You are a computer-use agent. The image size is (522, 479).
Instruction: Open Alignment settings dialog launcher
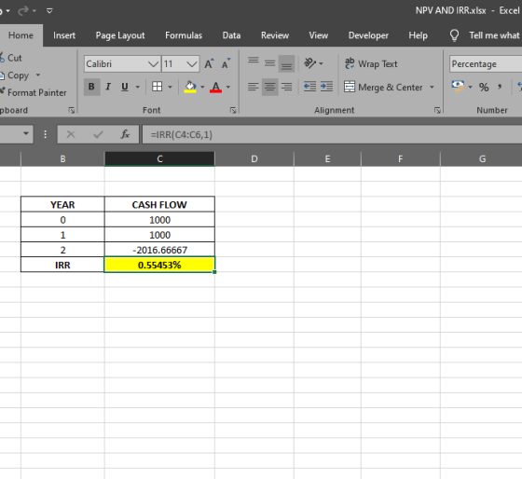click(x=437, y=110)
